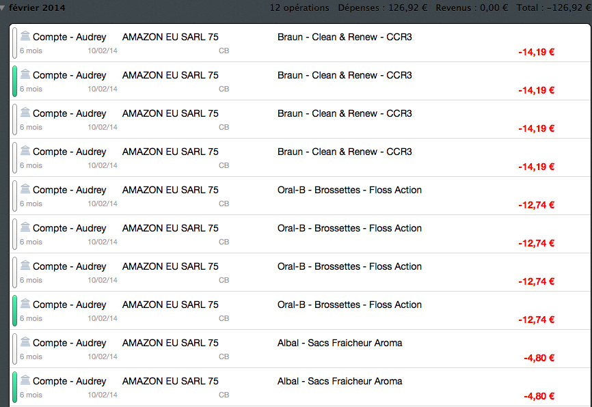Click Braun - Clean & Renew - CCR3 on green-marked row

coord(345,75)
